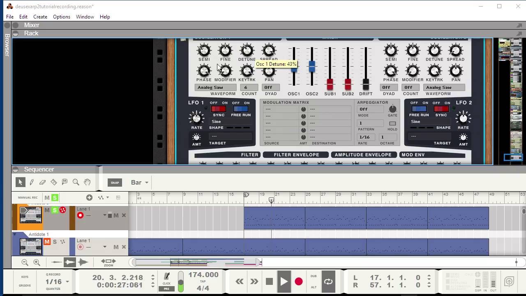Select the Hand tool
The height and width of the screenshot is (296, 526).
pyautogui.click(x=87, y=182)
